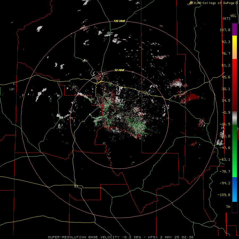Click the red segment of the velocity color bar
Screen dimensions: 239x239
coord(234,85)
